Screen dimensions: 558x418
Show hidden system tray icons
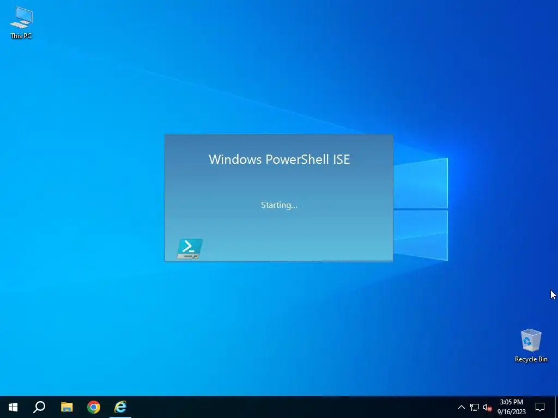coord(461,407)
